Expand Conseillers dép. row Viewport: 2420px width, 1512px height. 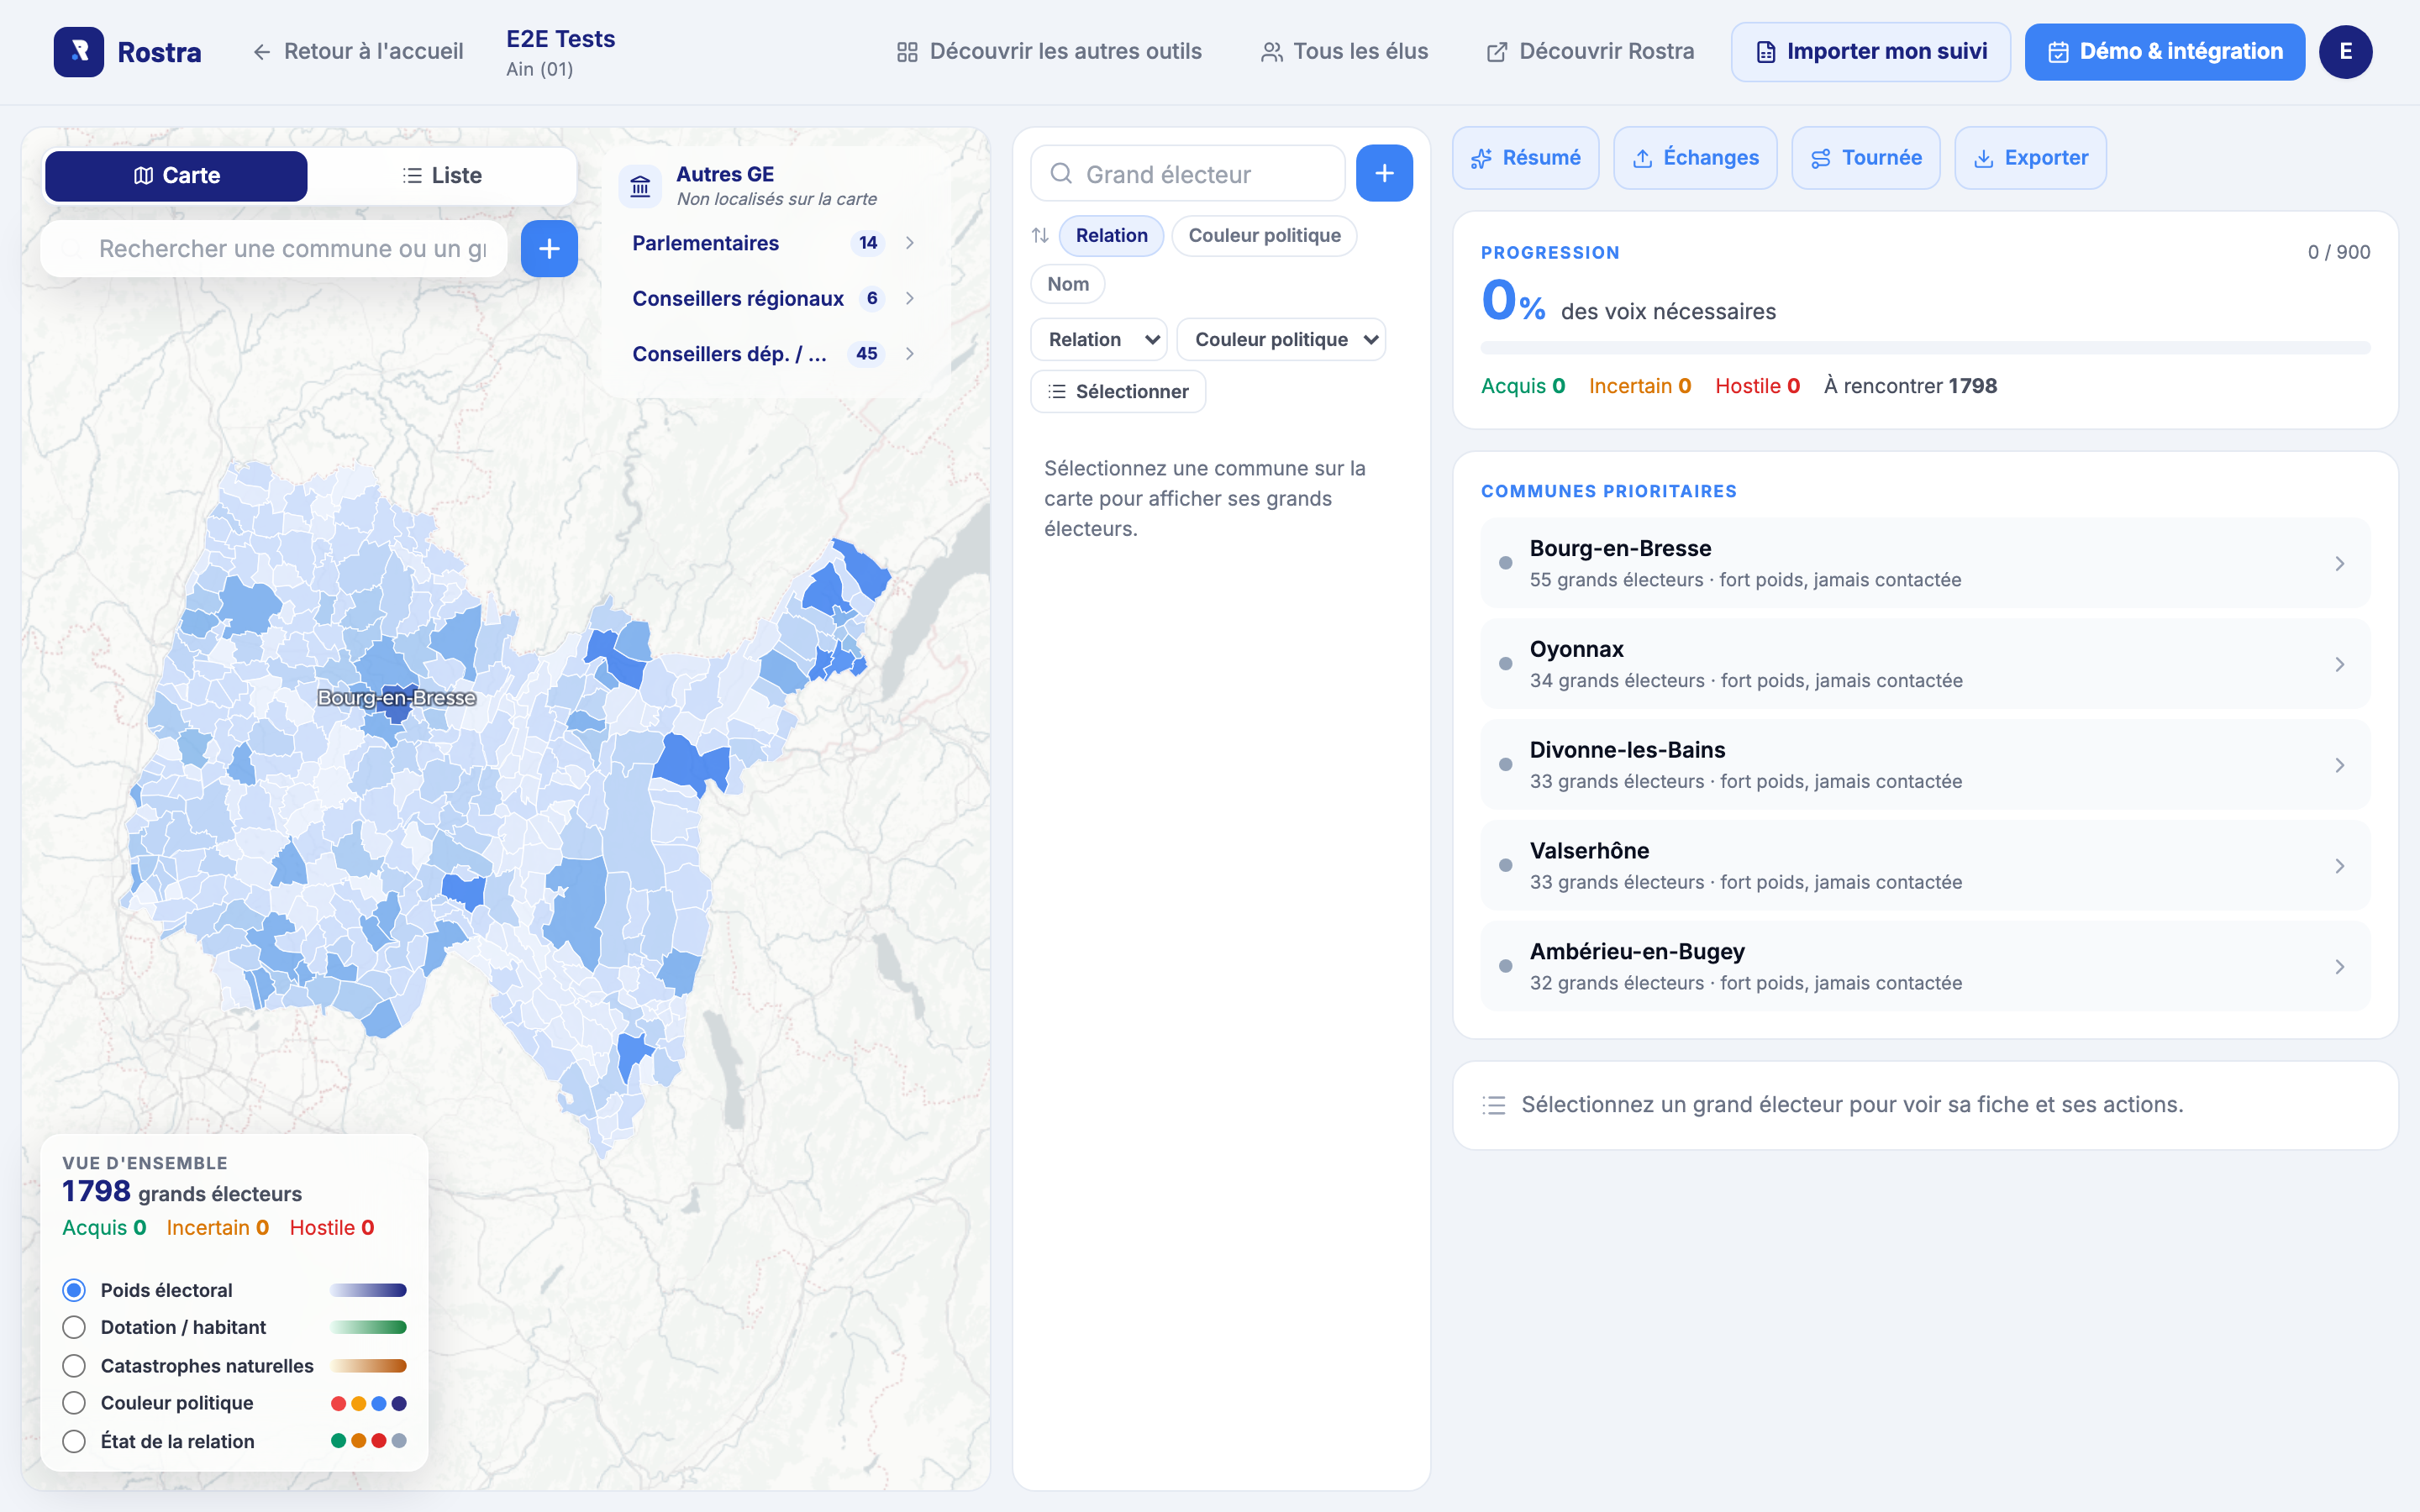tap(774, 354)
